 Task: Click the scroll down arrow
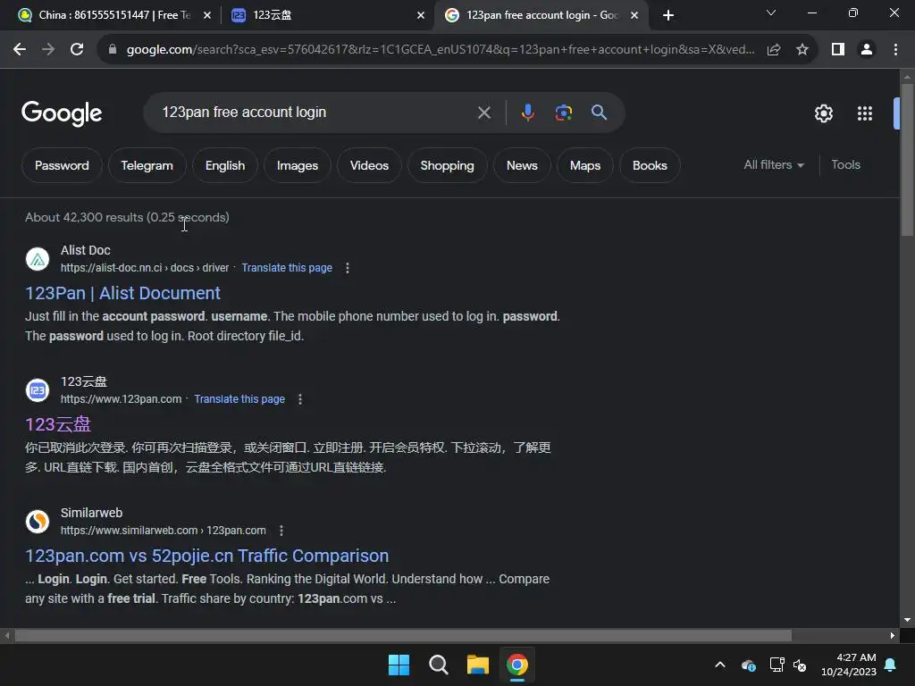pyautogui.click(x=907, y=620)
